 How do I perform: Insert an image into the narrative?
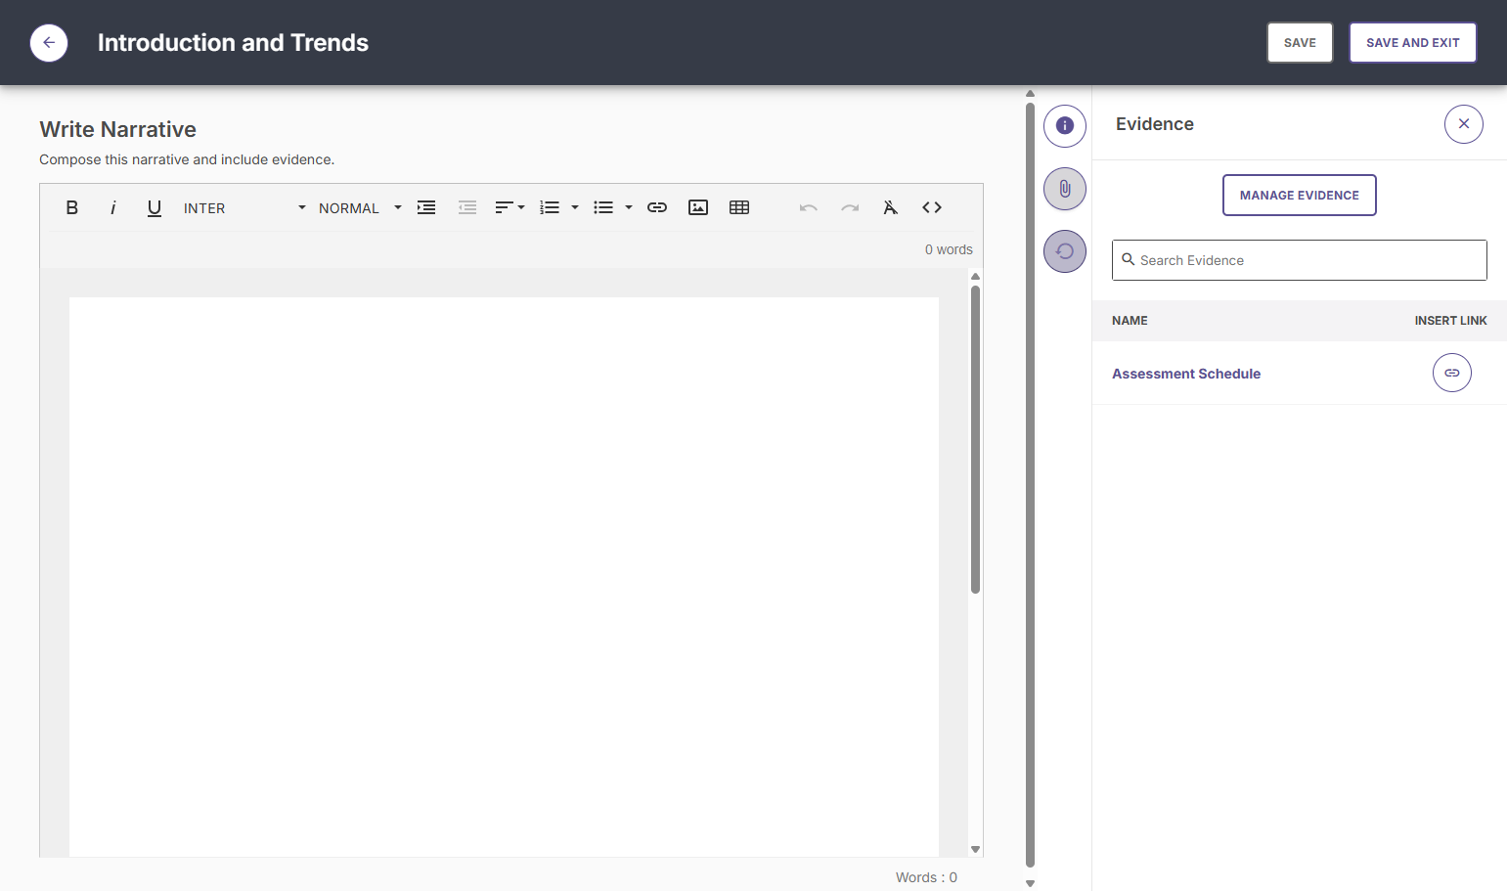(698, 207)
